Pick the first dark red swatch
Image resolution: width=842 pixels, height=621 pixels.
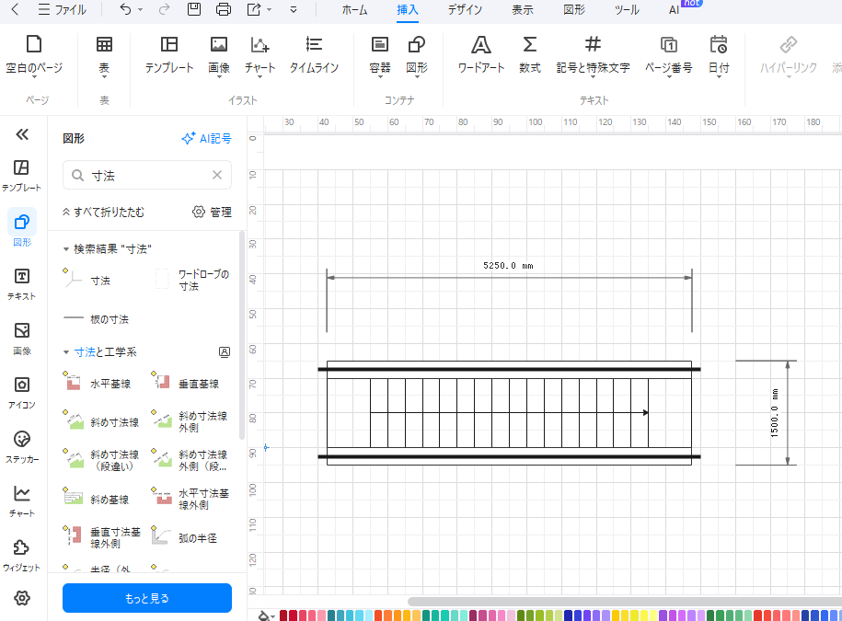[283, 615]
